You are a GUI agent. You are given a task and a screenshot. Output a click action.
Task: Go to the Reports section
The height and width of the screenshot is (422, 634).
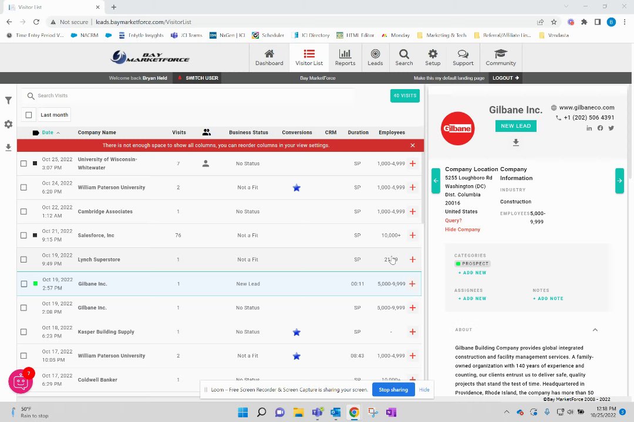tap(345, 57)
